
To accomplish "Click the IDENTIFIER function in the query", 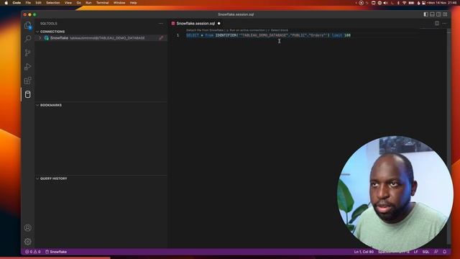I will (x=226, y=35).
